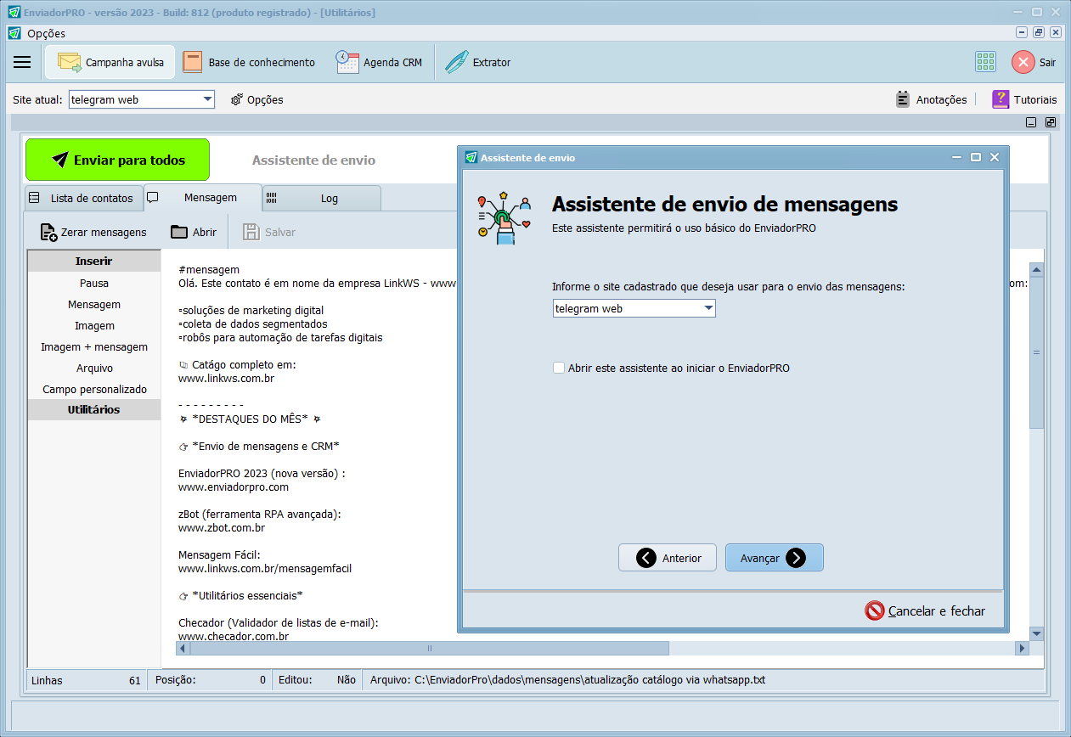
Task: Click the *DESTAQUES DO MÊS* line
Action: tap(250, 419)
